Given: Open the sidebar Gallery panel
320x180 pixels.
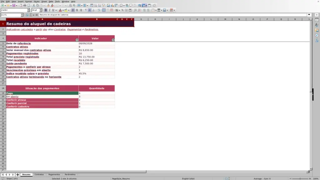Looking at the screenshot, I should [x=317, y=30].
